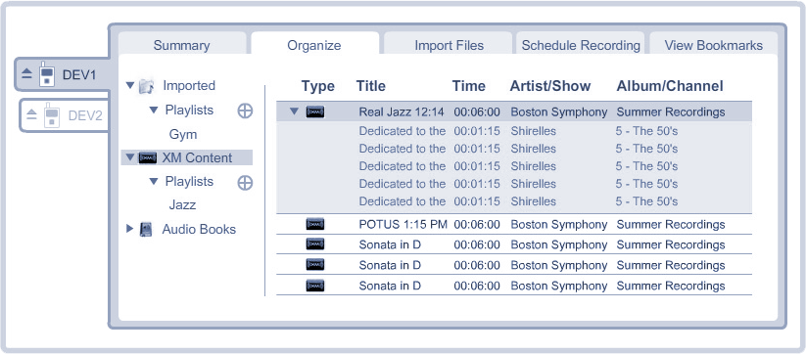Viewport: 806px width, 354px height.
Task: Collapse the Imported tree node
Action: 130,85
